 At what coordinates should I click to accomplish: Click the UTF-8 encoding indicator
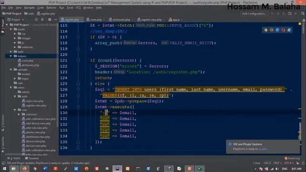[289, 163]
